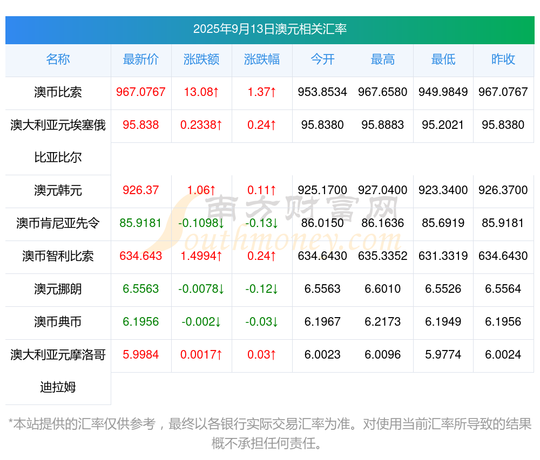Select the 澳币比索 row name

click(x=58, y=92)
